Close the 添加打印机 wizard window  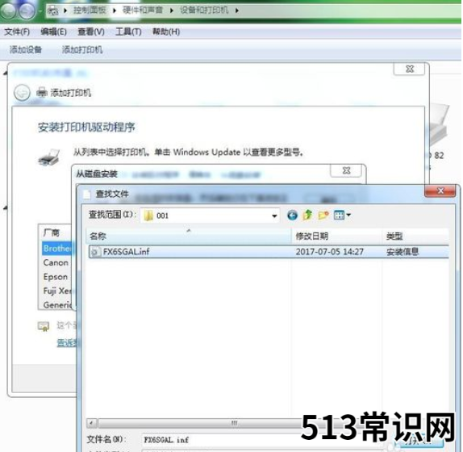tap(409, 69)
